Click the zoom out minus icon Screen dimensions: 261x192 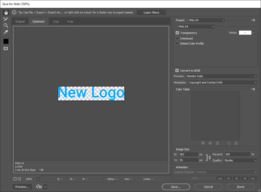pyautogui.click(x=15, y=179)
